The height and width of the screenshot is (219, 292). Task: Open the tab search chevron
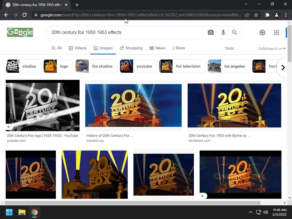point(246,4)
